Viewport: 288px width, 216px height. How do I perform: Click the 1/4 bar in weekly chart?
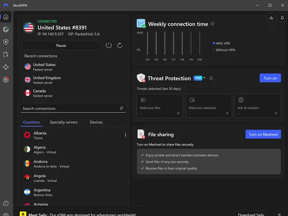(x=148, y=43)
